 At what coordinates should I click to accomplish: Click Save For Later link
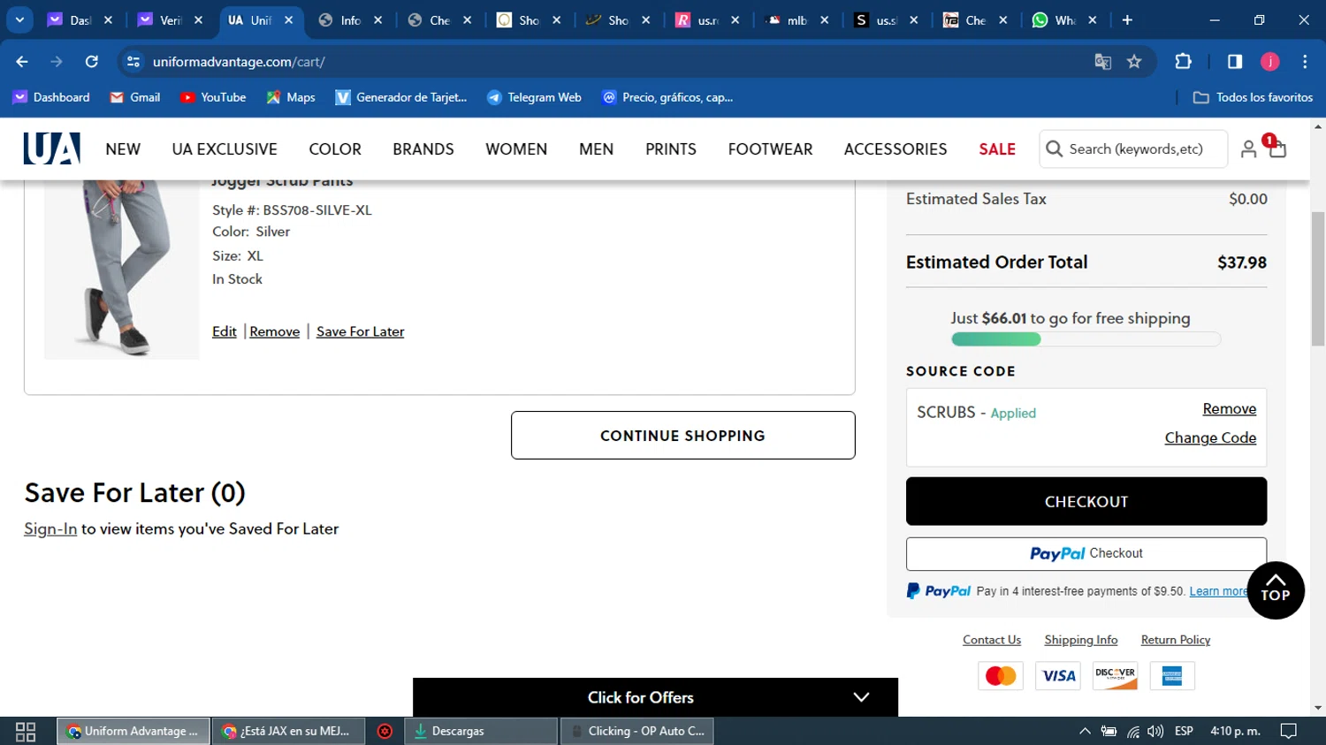361,331
